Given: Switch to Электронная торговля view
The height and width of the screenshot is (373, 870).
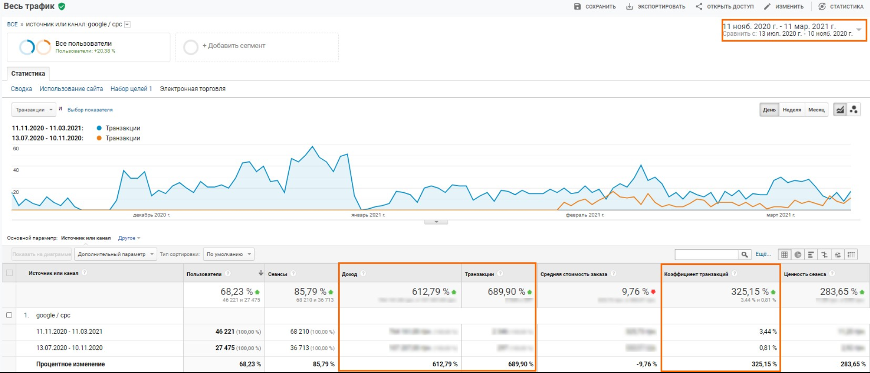Looking at the screenshot, I should pos(193,89).
